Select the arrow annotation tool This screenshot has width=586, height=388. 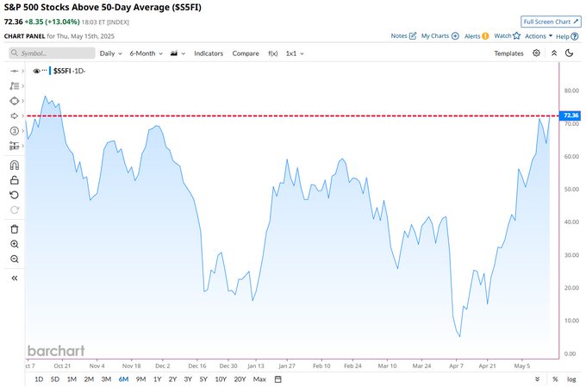[x=14, y=116]
